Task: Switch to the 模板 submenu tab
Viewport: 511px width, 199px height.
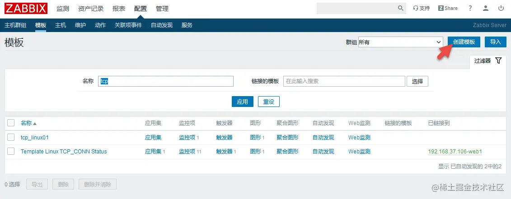Action: [41, 25]
